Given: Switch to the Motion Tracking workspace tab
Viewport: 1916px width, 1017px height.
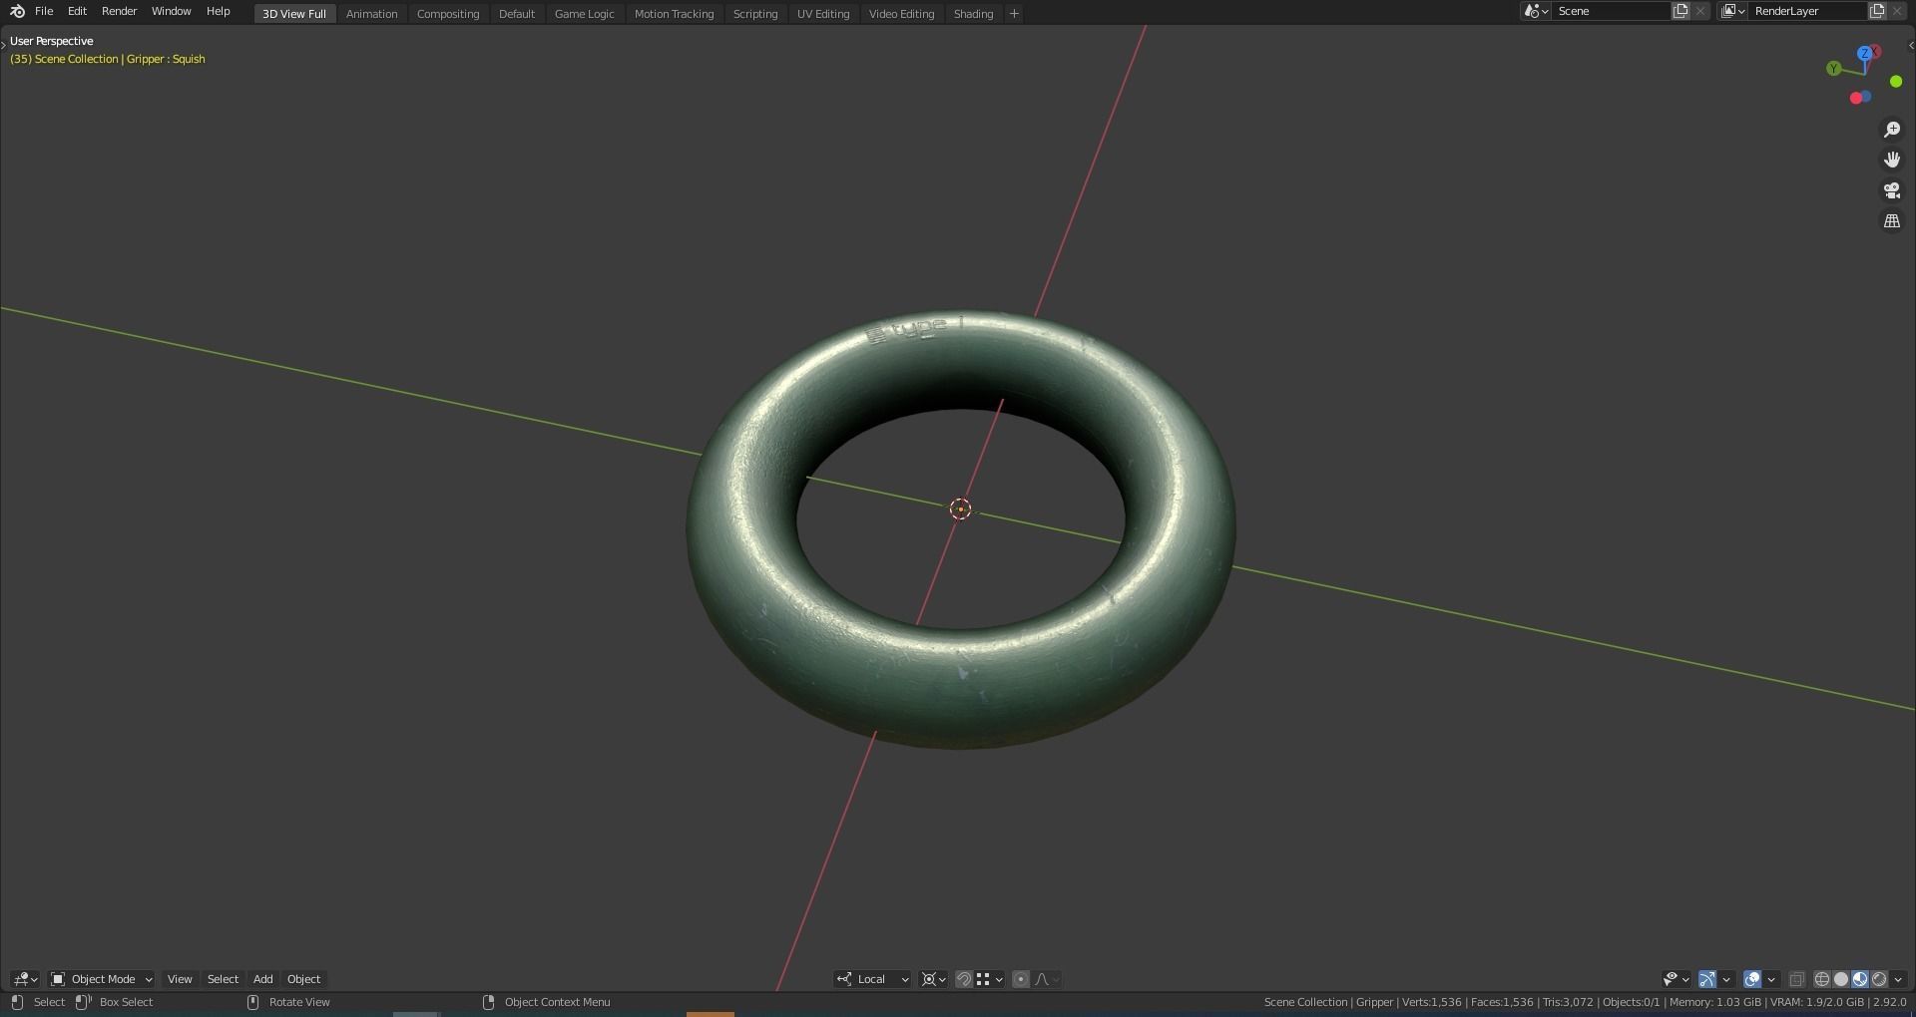Looking at the screenshot, I should coord(675,14).
